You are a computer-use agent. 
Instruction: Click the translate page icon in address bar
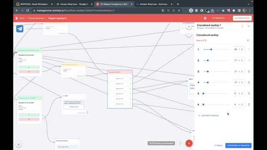[x=163, y=10]
